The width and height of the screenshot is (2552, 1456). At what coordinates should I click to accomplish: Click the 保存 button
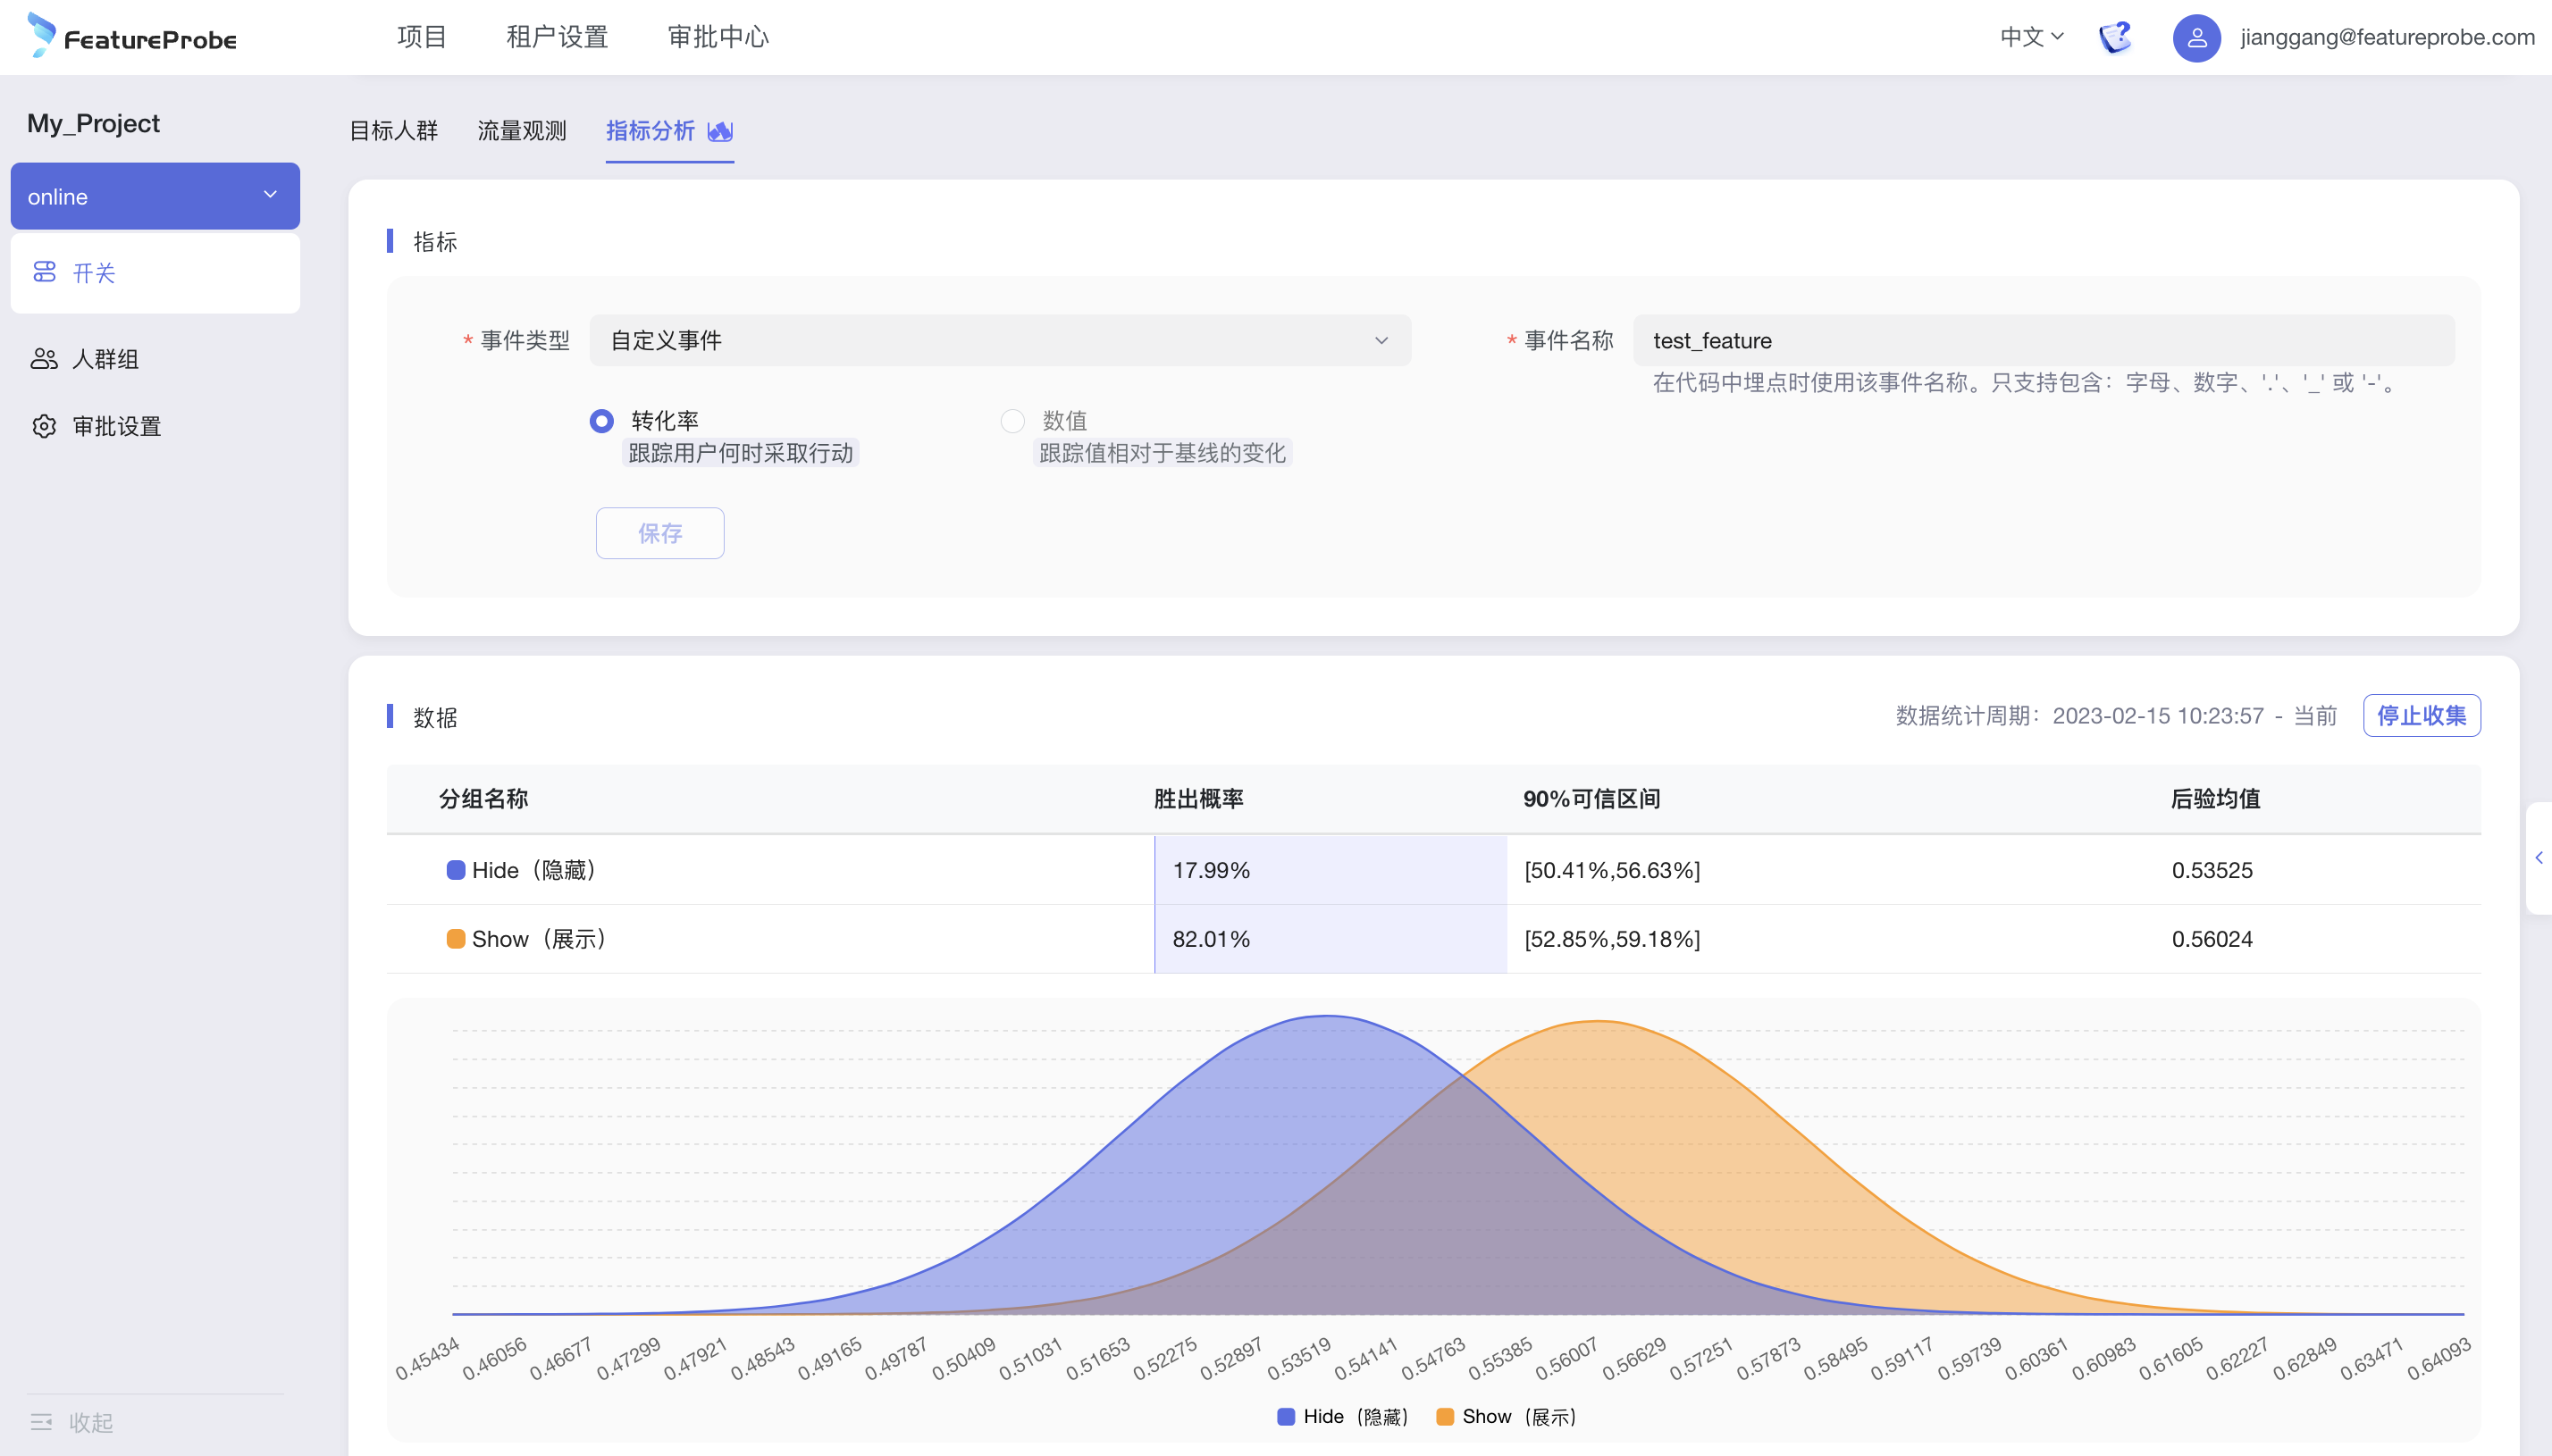659,533
